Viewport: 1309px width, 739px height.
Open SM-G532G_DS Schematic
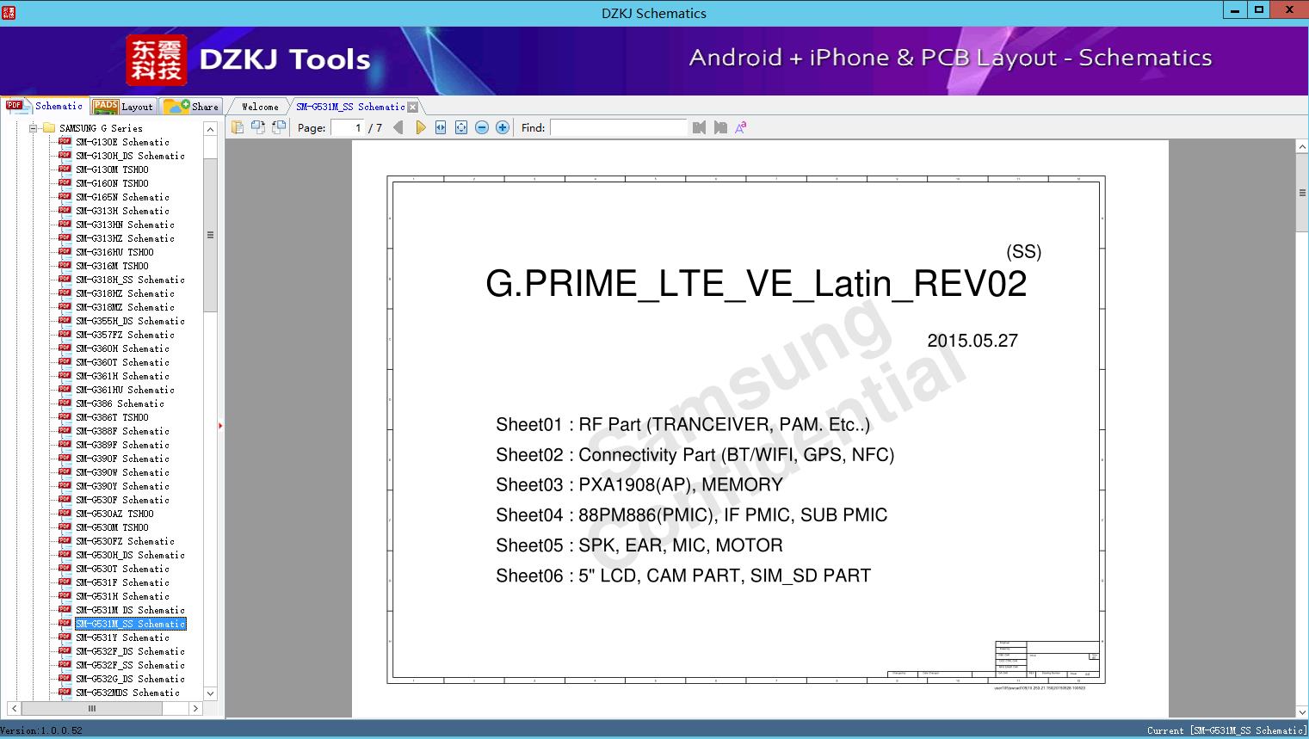tap(130, 679)
